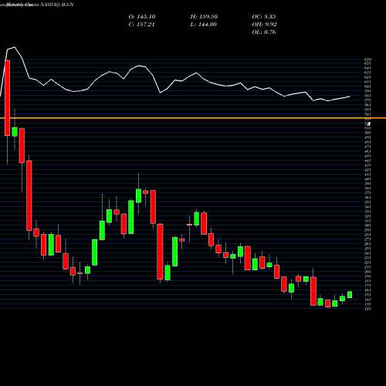Click the orange horizontal price line
Screen dimensions: 386x386
tap(193, 118)
